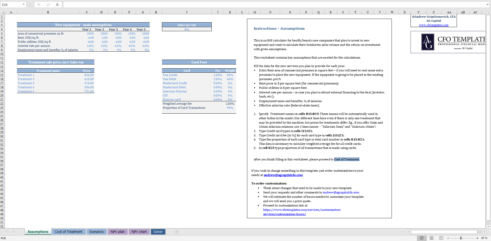The width and height of the screenshot is (491, 241).
Task: Click New equipment main assumptions header
Action: point(83,25)
